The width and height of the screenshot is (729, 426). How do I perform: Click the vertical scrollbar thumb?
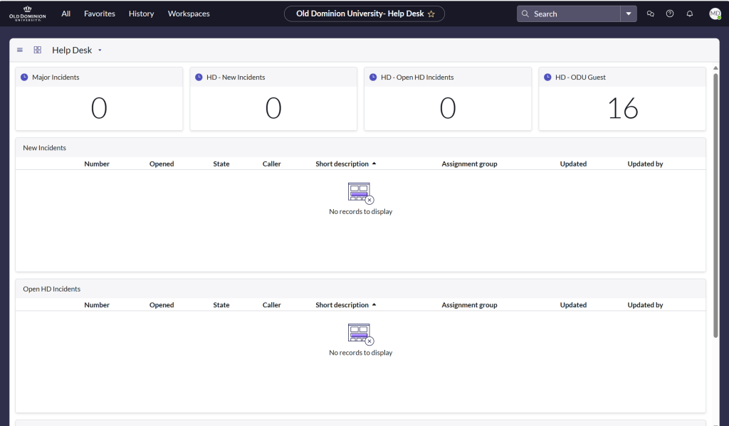(x=715, y=205)
